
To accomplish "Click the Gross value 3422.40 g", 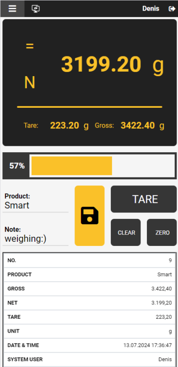I will click(x=142, y=126).
